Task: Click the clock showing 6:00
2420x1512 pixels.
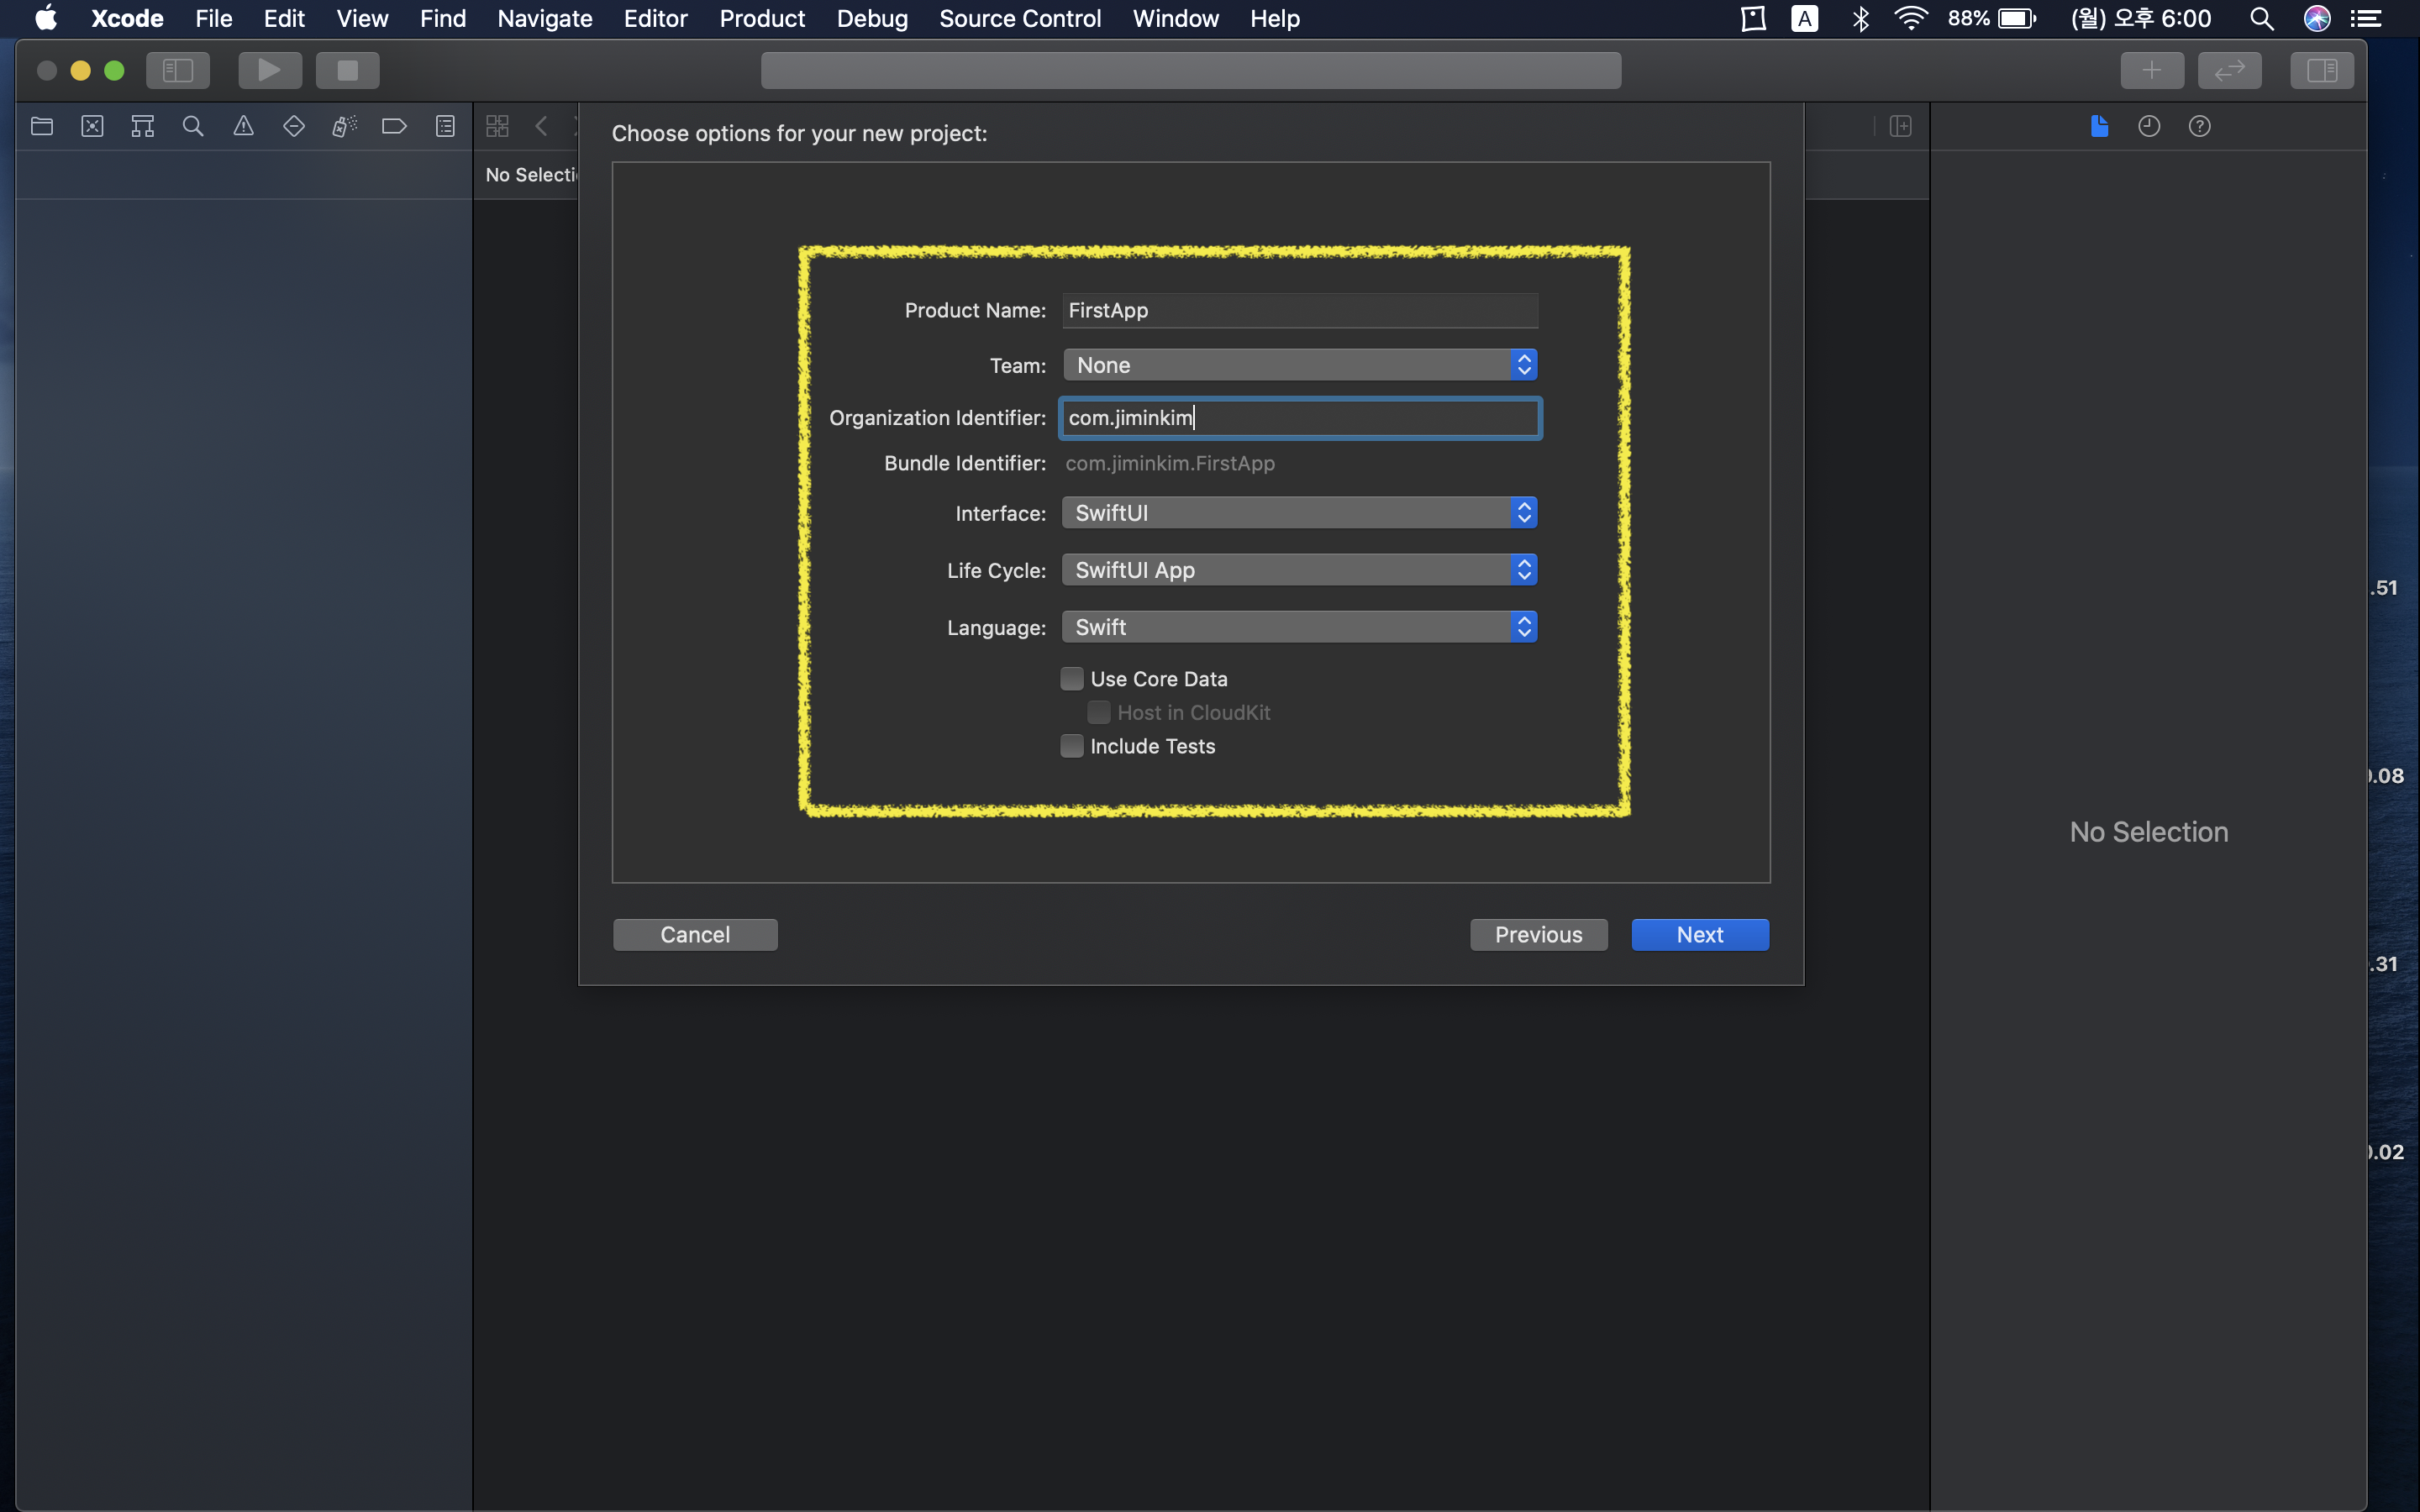Action: click(2141, 18)
